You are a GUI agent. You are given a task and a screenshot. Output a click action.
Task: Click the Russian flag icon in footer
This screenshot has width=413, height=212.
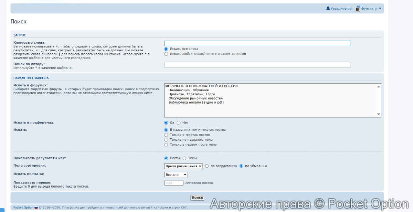click(36, 208)
